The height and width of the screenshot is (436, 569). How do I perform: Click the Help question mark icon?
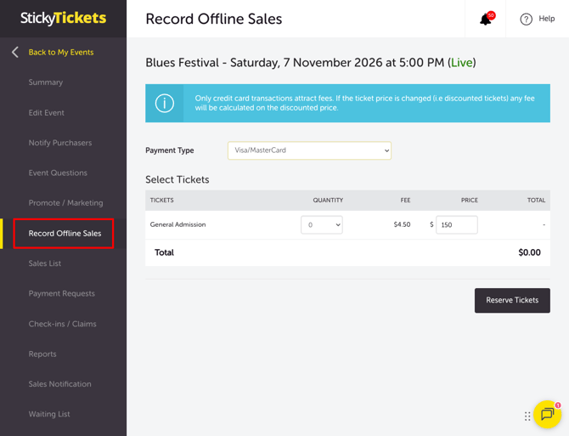[x=526, y=19]
